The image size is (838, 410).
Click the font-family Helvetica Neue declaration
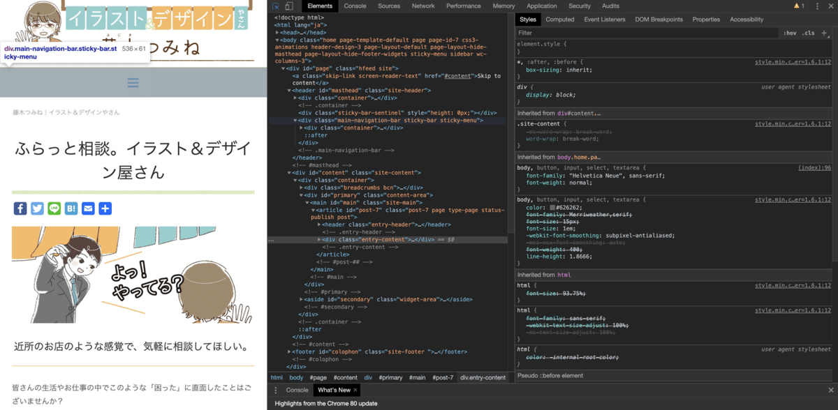pyautogui.click(x=596, y=175)
